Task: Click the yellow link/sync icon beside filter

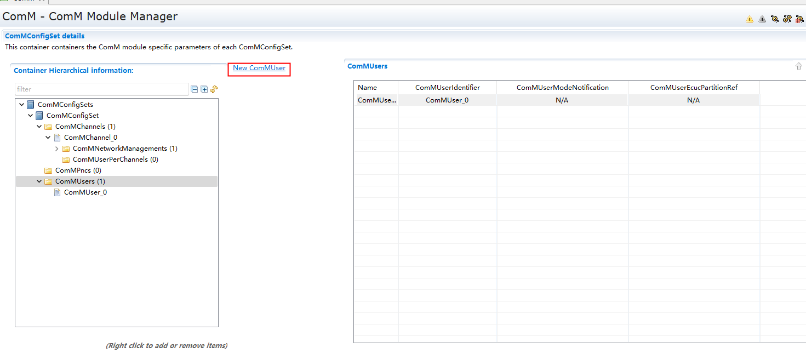Action: [214, 89]
